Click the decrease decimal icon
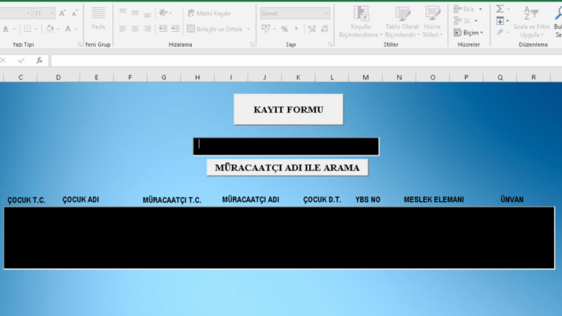Viewport: 562px width, 316px height. [324, 29]
